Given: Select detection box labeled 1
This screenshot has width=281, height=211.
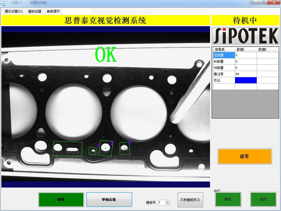Looking at the screenshot, I should pos(93,151).
